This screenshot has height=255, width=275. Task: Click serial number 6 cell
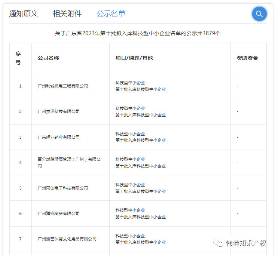point(20,213)
